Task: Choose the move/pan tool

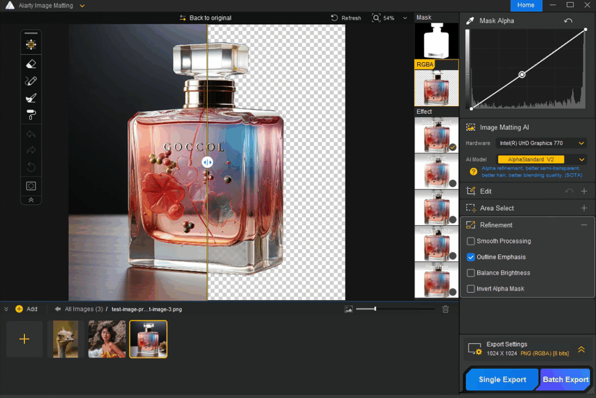Action: (31, 44)
